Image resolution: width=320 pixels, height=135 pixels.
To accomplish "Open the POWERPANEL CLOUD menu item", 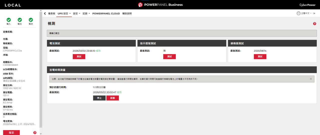I will 106,13.
